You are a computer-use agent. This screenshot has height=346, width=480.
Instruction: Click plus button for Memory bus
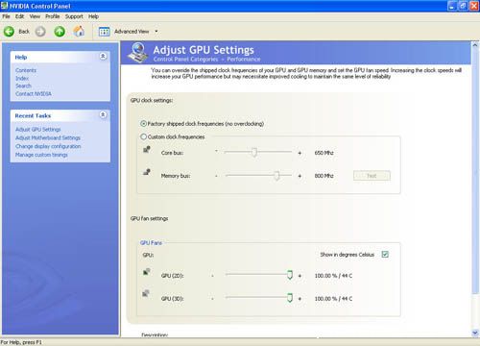[300, 176]
